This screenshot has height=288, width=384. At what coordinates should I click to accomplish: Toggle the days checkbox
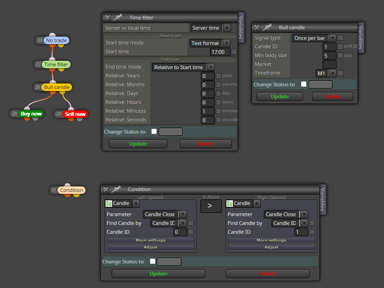tap(218, 93)
